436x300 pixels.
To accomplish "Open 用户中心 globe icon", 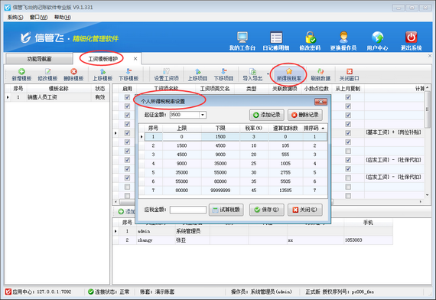I will point(377,37).
